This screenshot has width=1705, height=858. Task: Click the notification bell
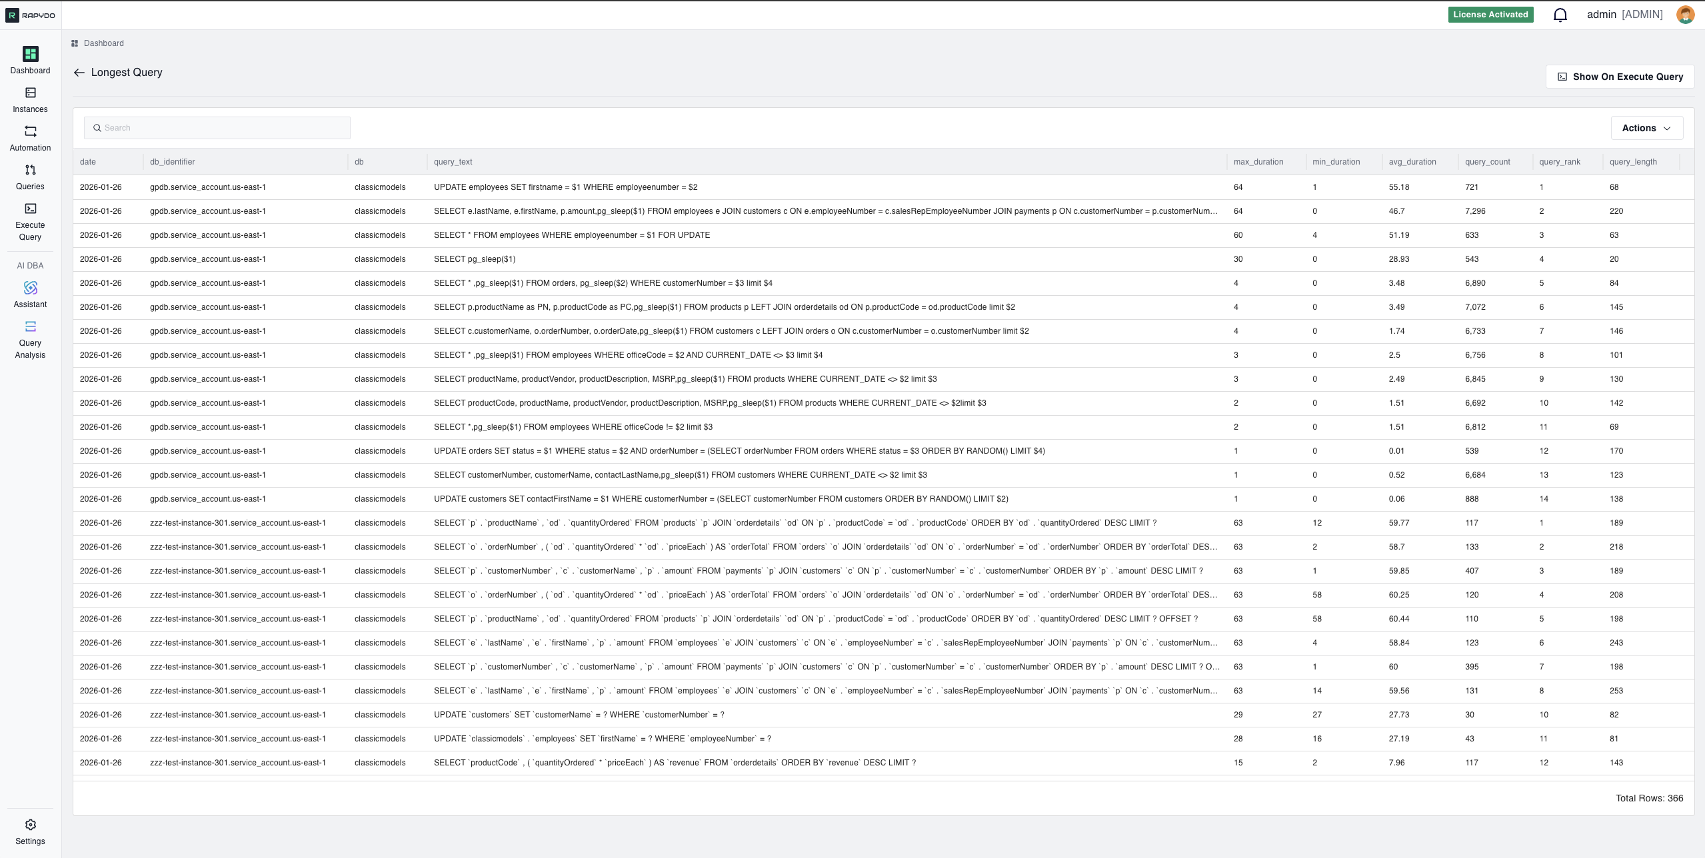point(1560,14)
